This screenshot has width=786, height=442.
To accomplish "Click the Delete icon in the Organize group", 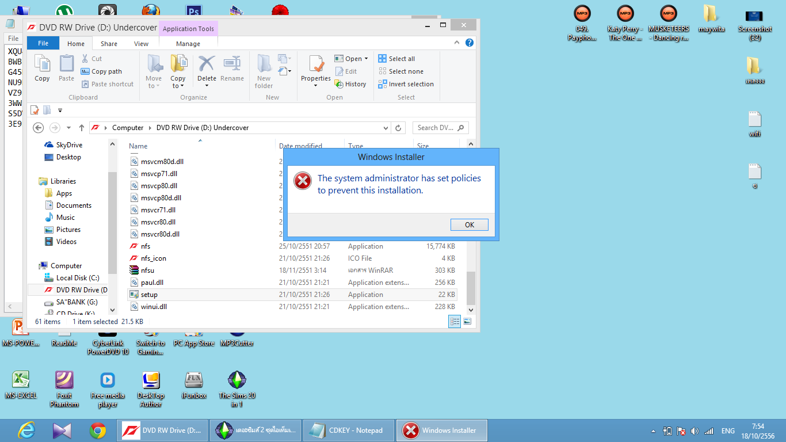I will (x=207, y=68).
